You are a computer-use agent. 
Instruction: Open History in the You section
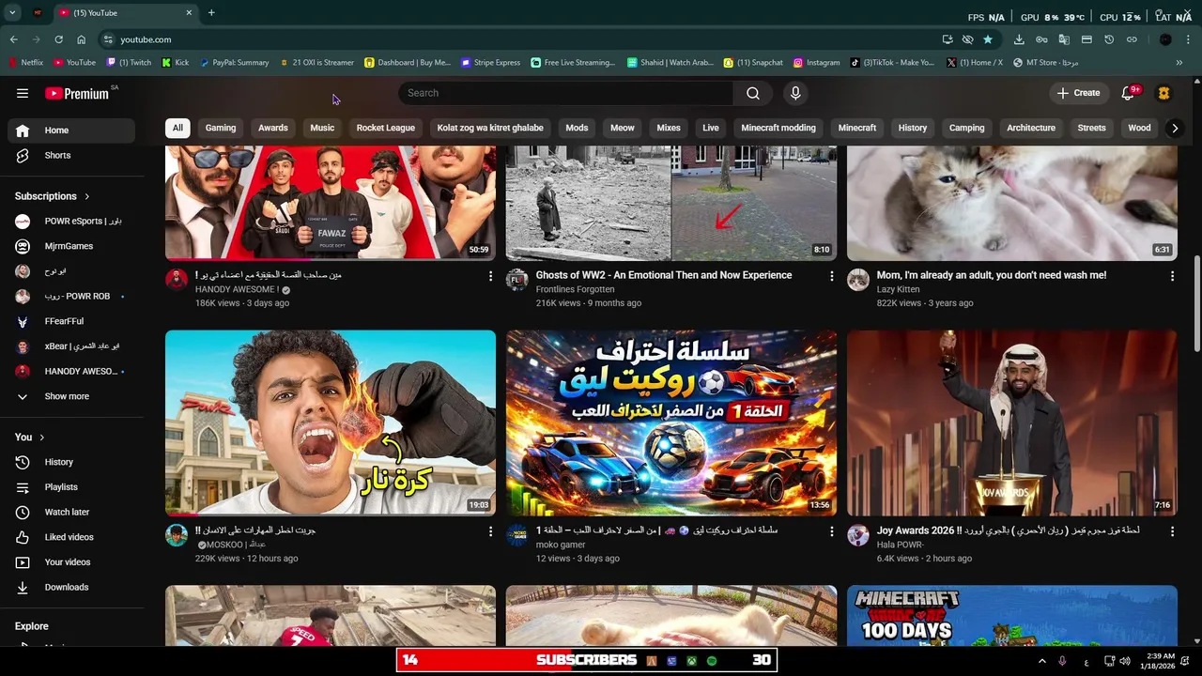(71, 462)
